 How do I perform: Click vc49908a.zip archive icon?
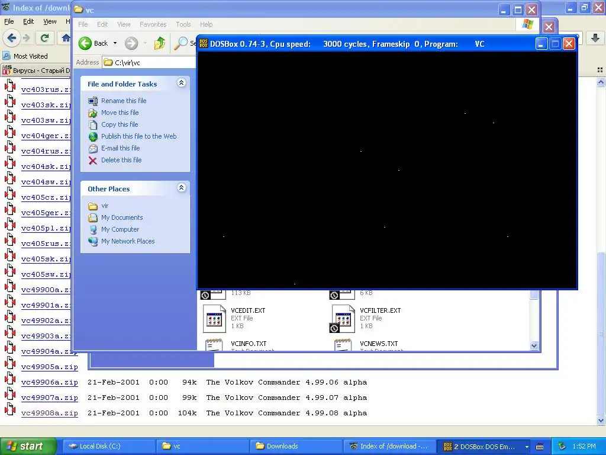click(x=10, y=409)
